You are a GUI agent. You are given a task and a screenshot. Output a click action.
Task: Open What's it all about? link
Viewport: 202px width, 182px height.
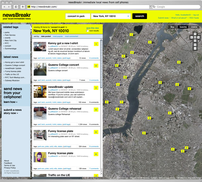(179, 18)
